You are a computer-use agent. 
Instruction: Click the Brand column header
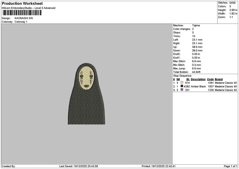pos(219,79)
